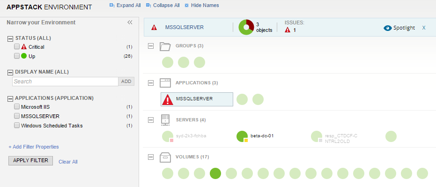Click the Spotlight eye icon

388,28
